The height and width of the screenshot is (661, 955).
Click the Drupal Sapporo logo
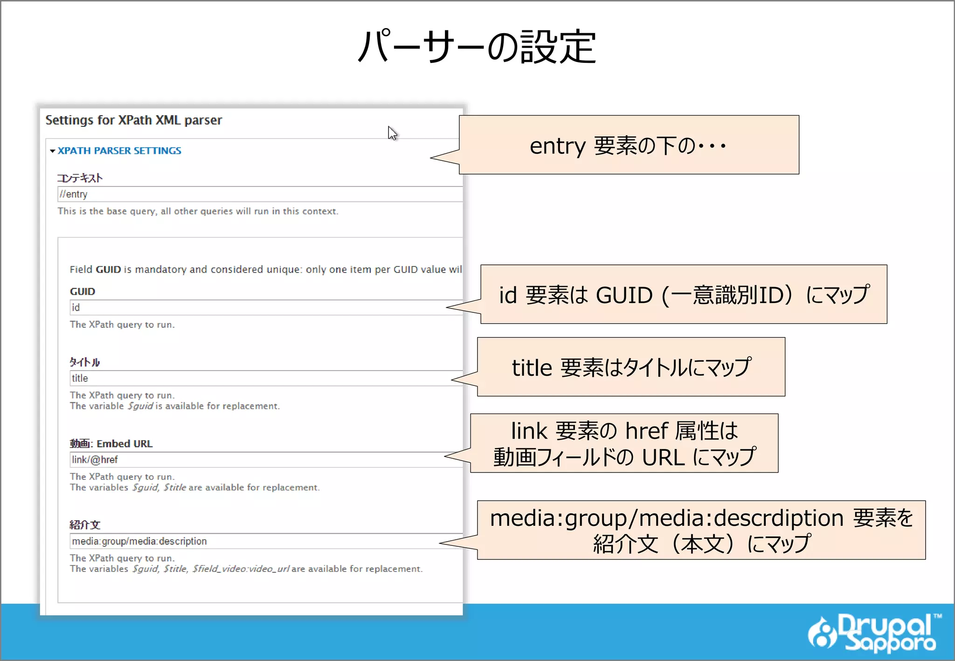(x=875, y=633)
